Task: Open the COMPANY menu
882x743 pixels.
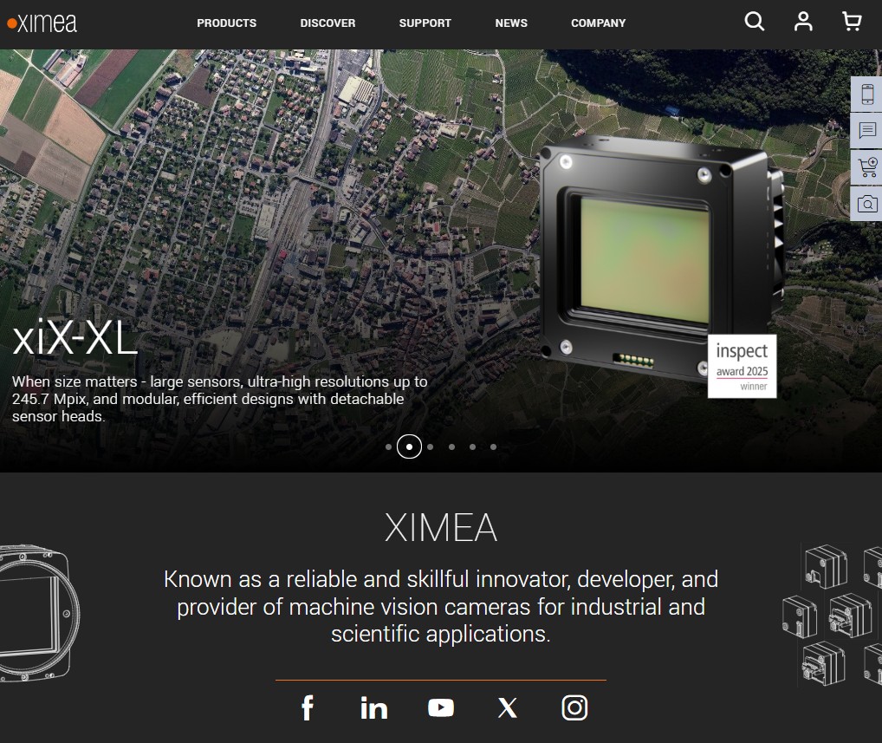Action: click(x=599, y=23)
